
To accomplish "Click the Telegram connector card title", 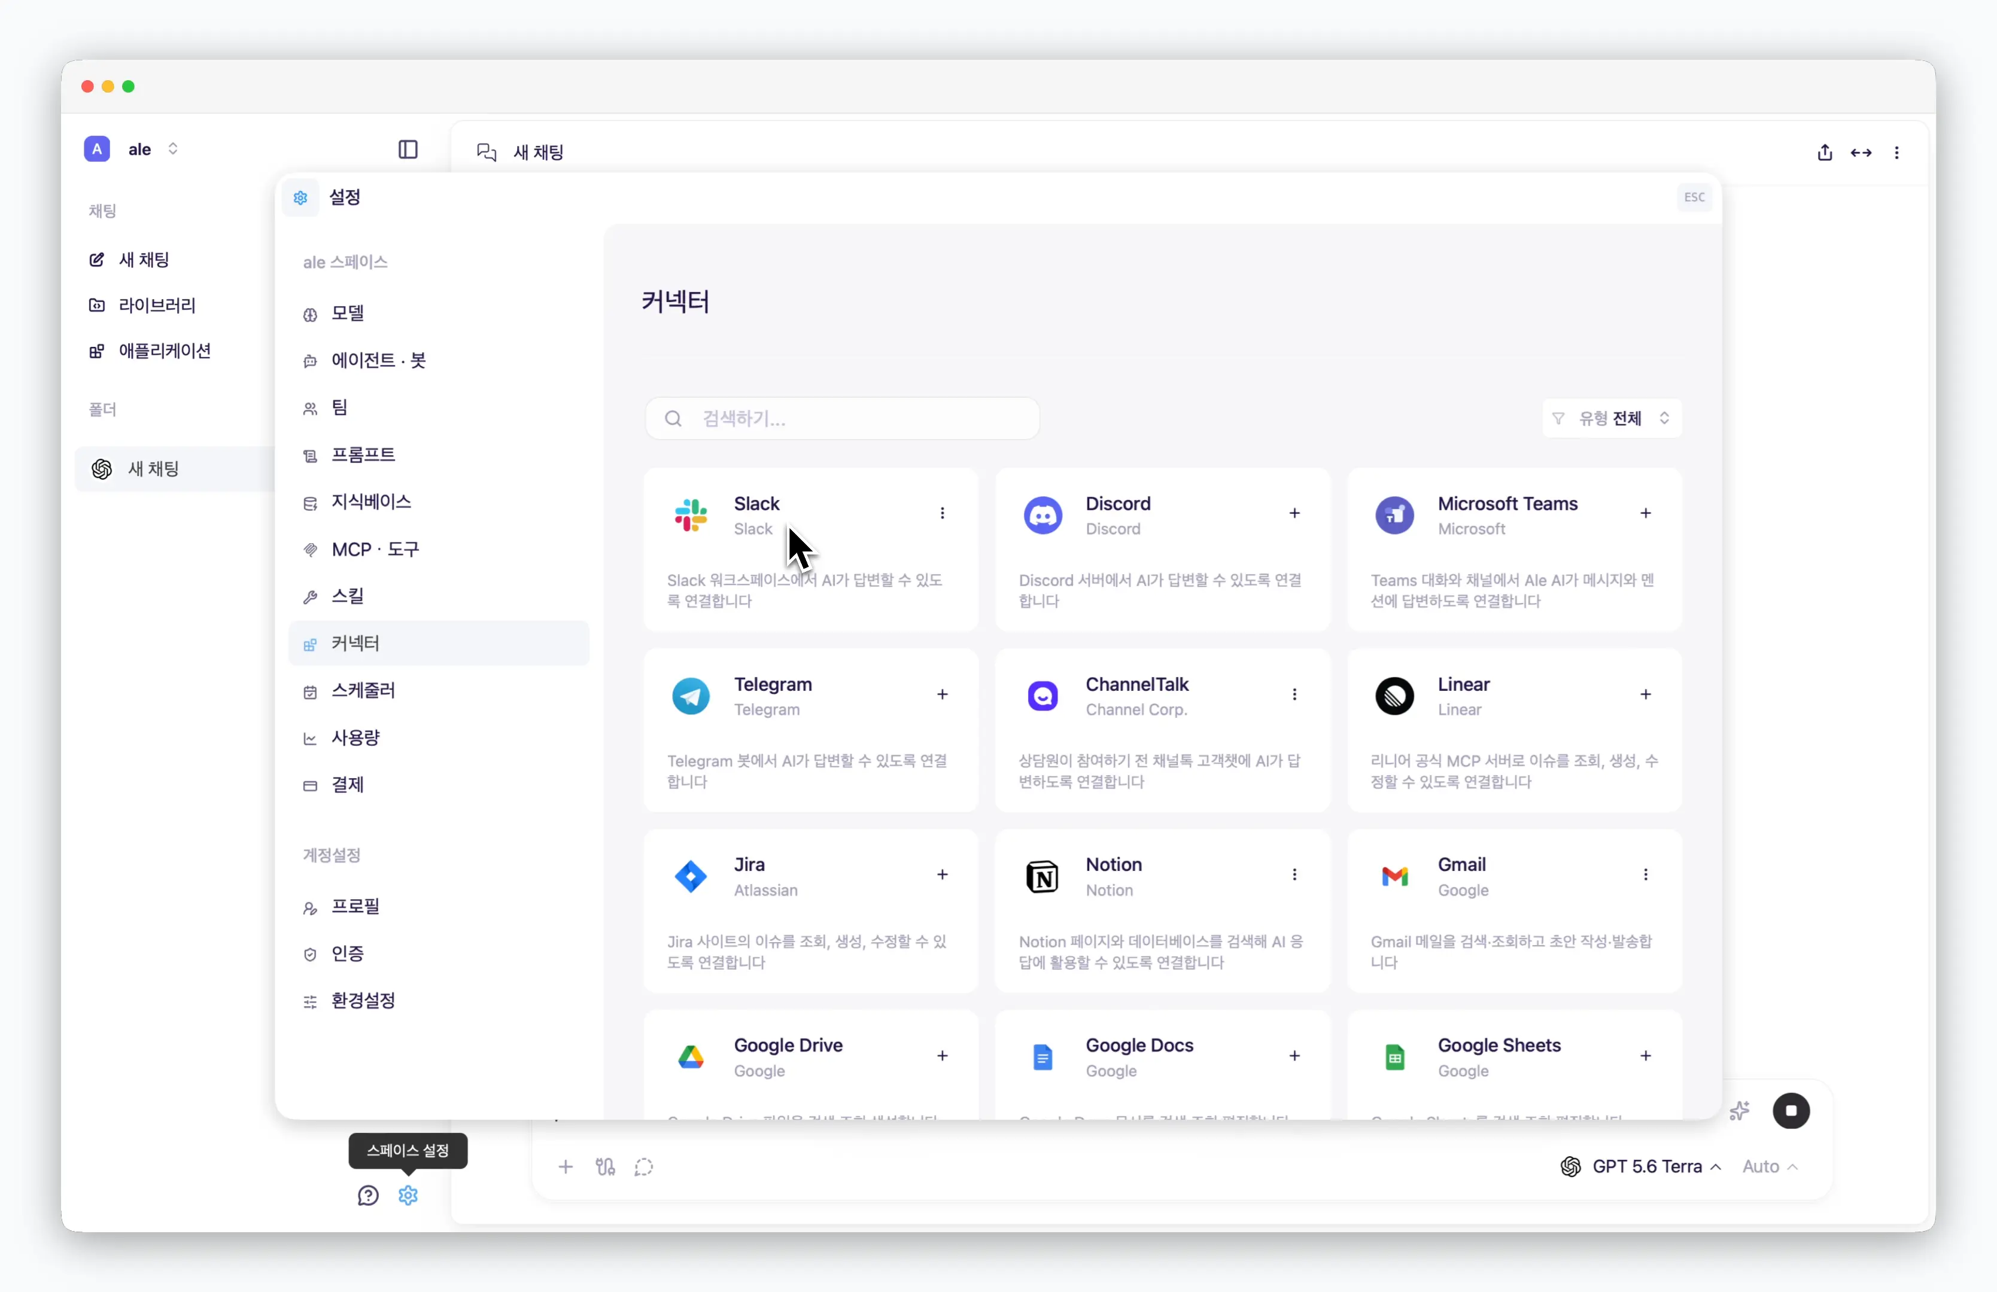I will click(773, 684).
